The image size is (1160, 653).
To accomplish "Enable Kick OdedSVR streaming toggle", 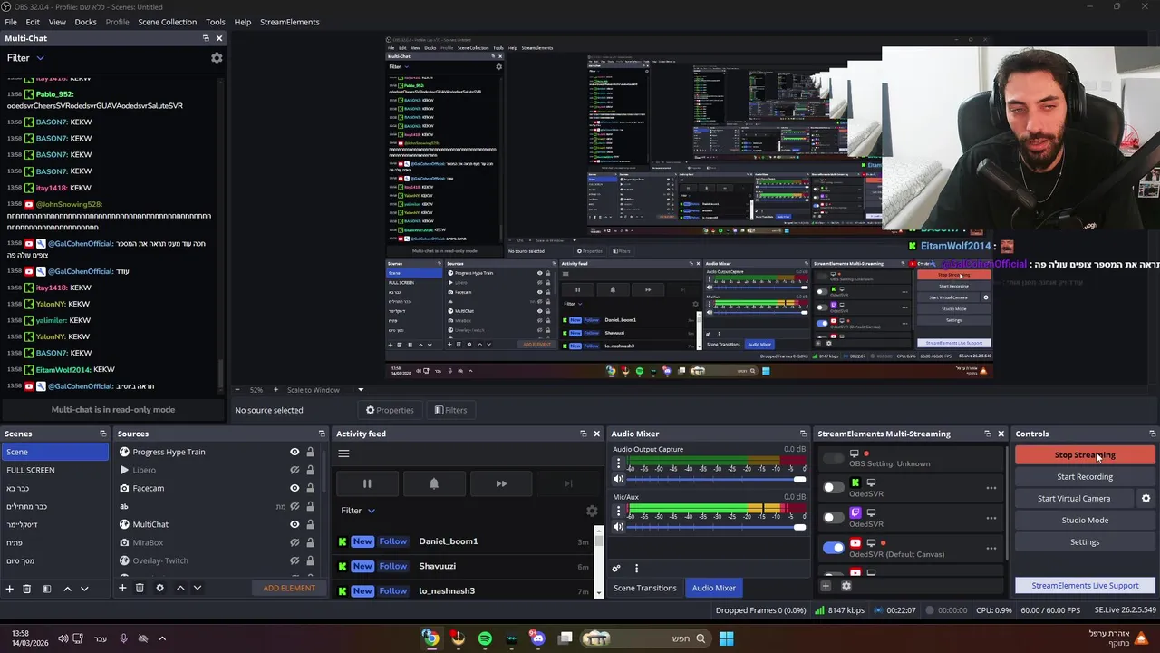I will (833, 488).
